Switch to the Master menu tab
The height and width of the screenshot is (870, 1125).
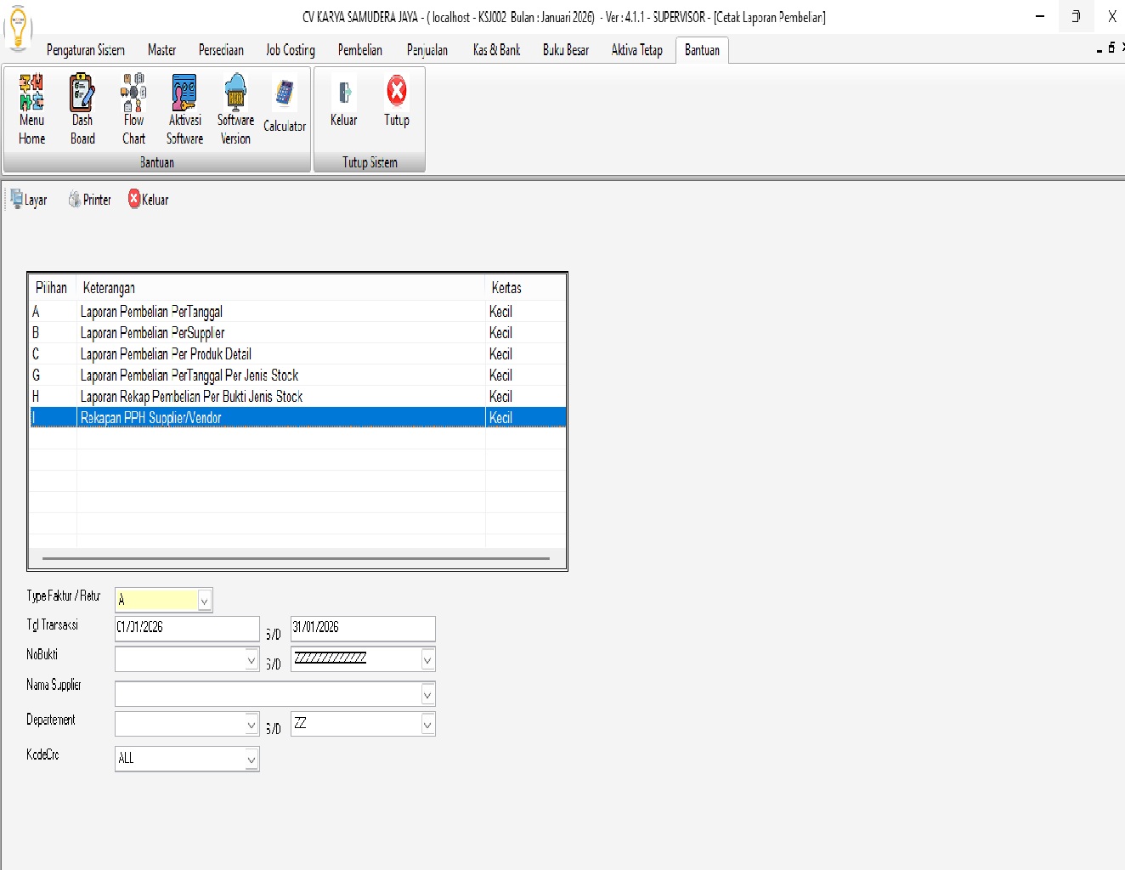pyautogui.click(x=161, y=50)
